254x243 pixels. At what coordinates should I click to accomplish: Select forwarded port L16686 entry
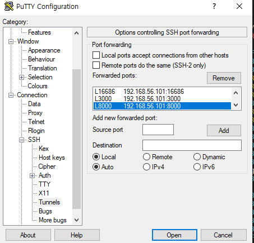click(162, 92)
